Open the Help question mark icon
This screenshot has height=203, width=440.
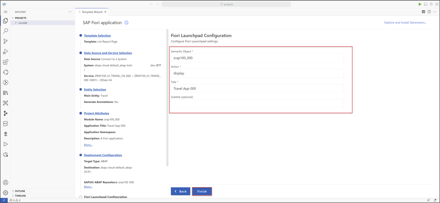click(431, 4)
